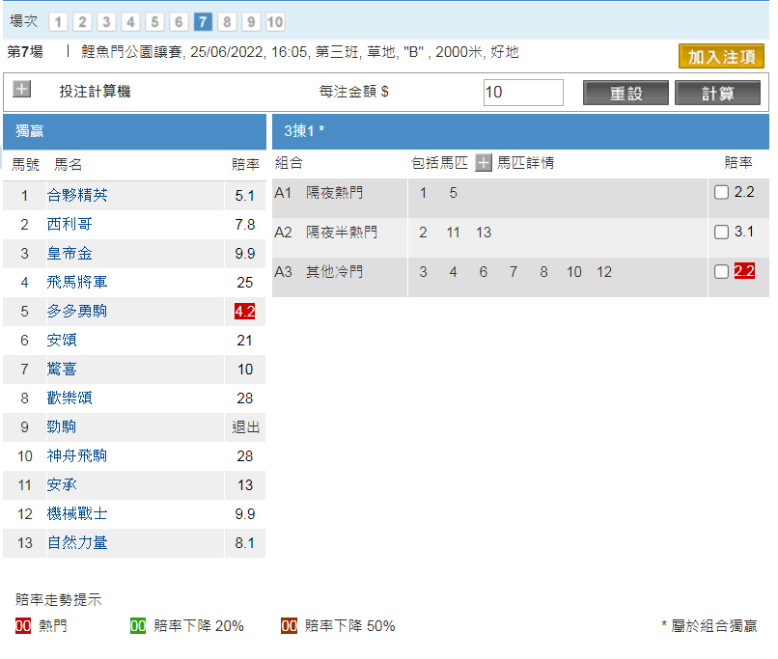Click the red 熱門 legend swatch
The height and width of the screenshot is (659, 778).
(x=24, y=626)
